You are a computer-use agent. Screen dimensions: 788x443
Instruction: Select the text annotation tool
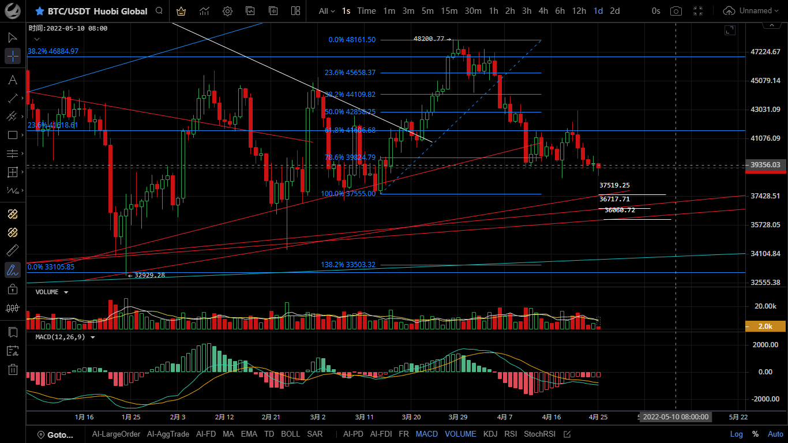click(13, 80)
